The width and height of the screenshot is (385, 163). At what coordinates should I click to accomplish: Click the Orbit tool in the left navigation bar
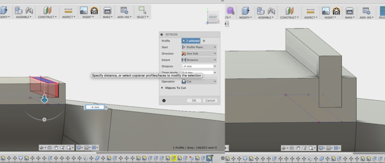42,148
